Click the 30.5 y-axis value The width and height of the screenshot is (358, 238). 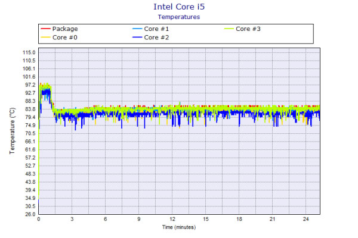(x=30, y=206)
